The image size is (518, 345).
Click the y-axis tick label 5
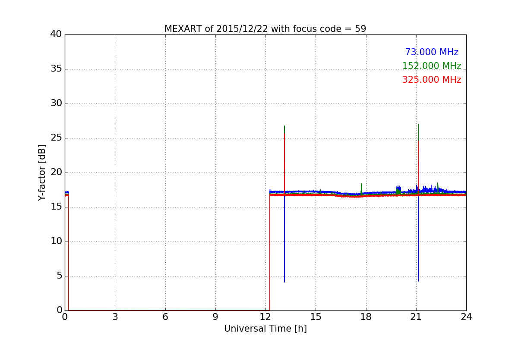[x=59, y=276]
